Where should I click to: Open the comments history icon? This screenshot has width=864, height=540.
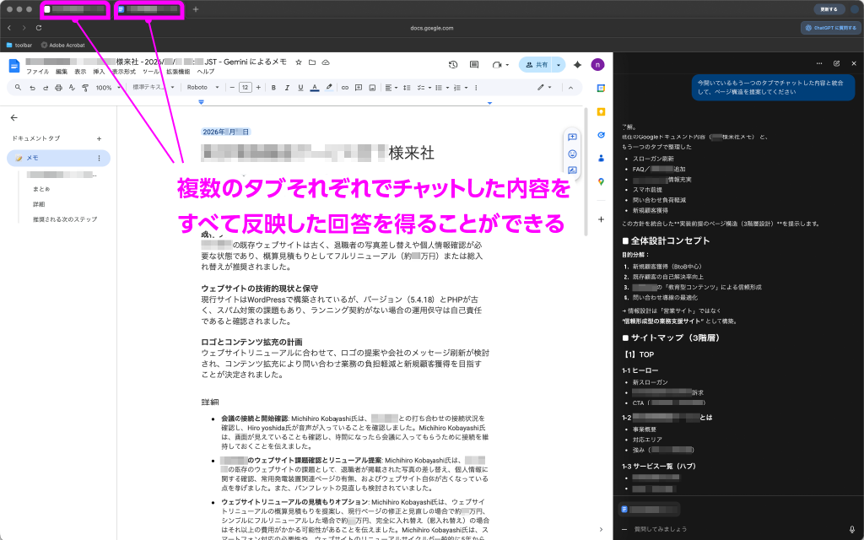tap(474, 64)
